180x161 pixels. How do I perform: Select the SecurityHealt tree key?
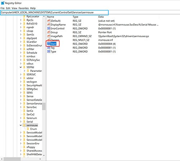34,85
